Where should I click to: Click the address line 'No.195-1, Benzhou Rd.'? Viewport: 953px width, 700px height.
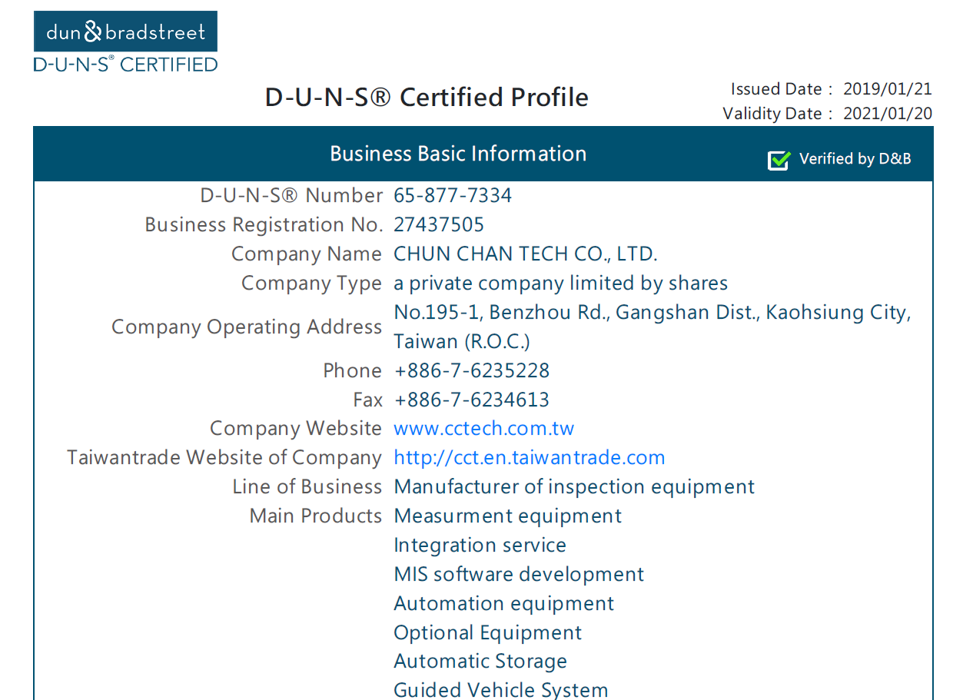click(652, 313)
